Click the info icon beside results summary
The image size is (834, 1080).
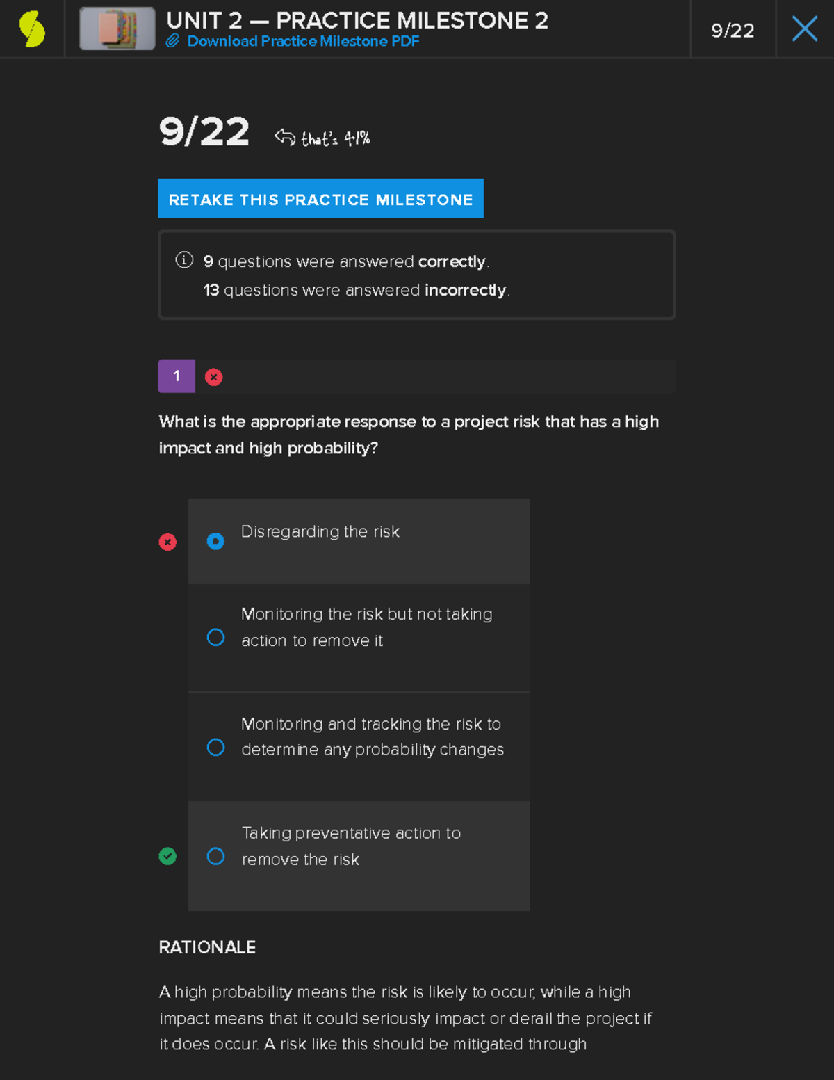point(184,260)
